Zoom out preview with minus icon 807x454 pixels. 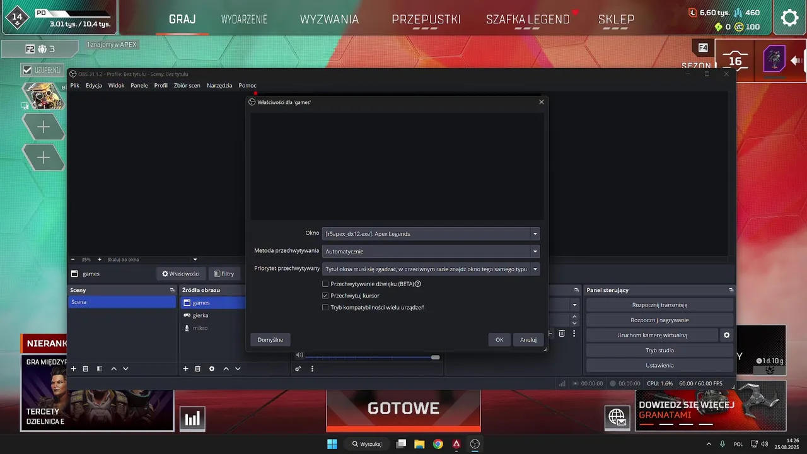point(73,259)
